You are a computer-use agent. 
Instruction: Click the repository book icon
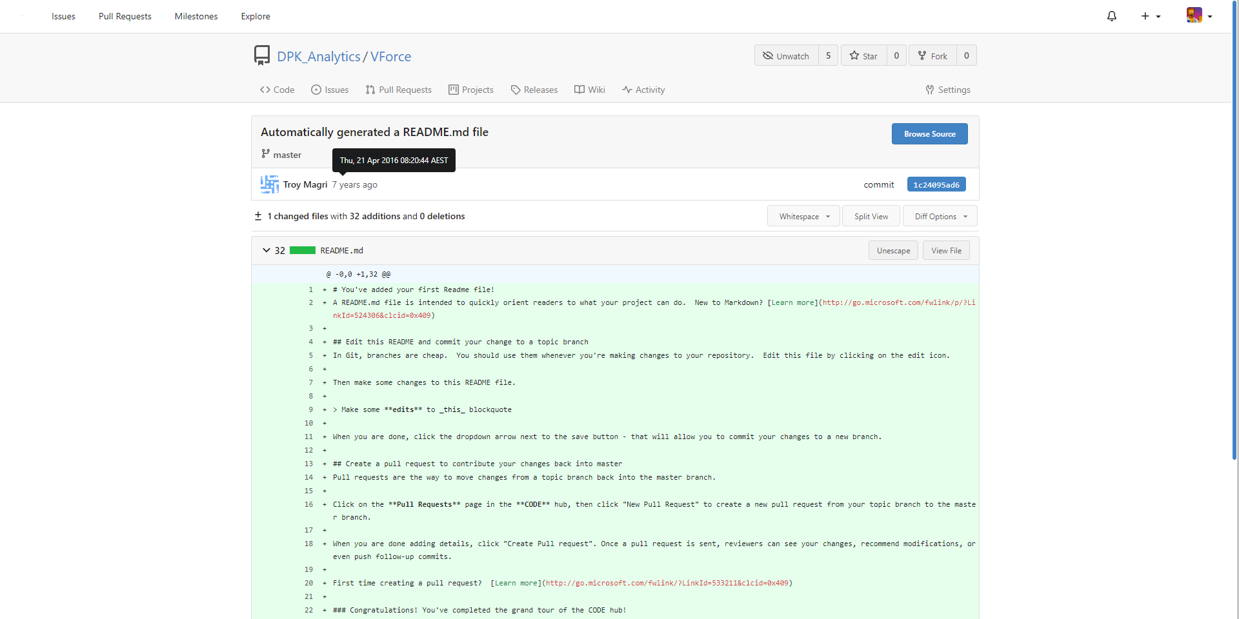coord(262,55)
